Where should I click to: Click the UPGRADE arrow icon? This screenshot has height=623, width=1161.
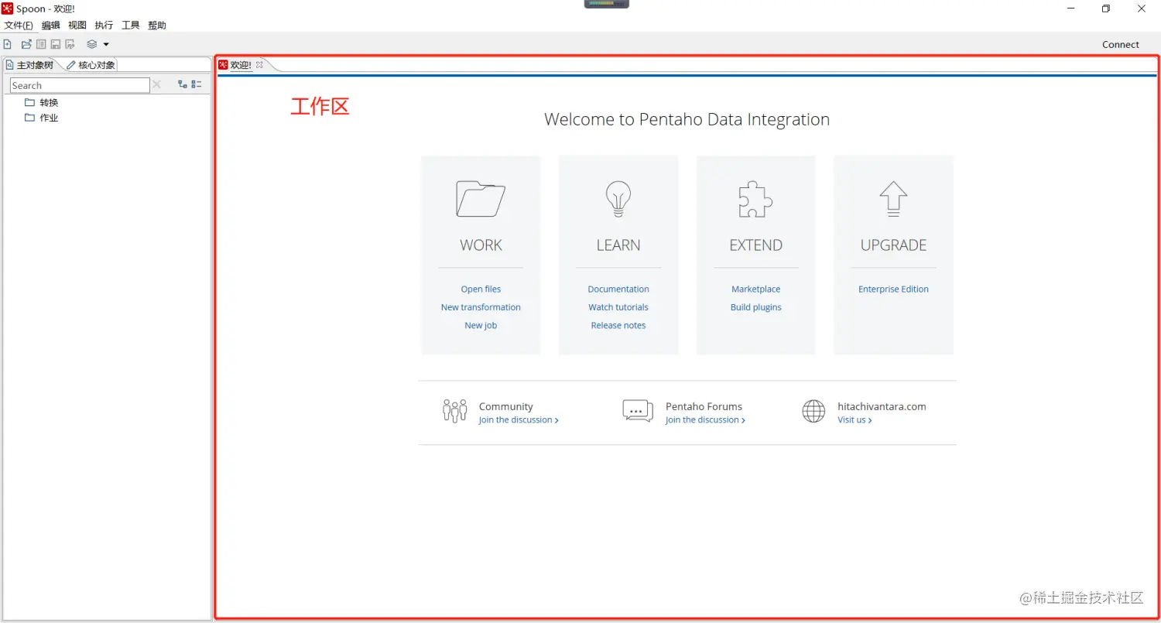click(x=893, y=197)
